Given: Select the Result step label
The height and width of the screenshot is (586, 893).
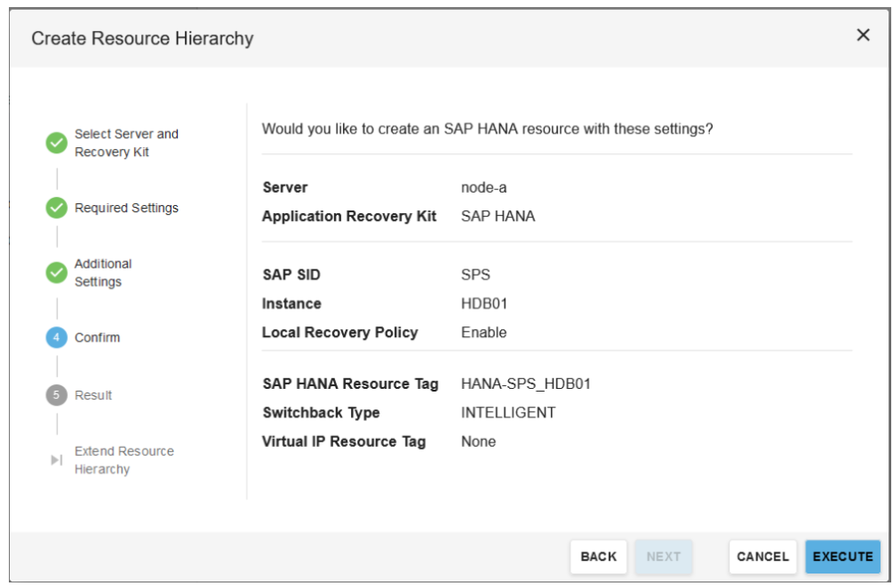Looking at the screenshot, I should [93, 395].
